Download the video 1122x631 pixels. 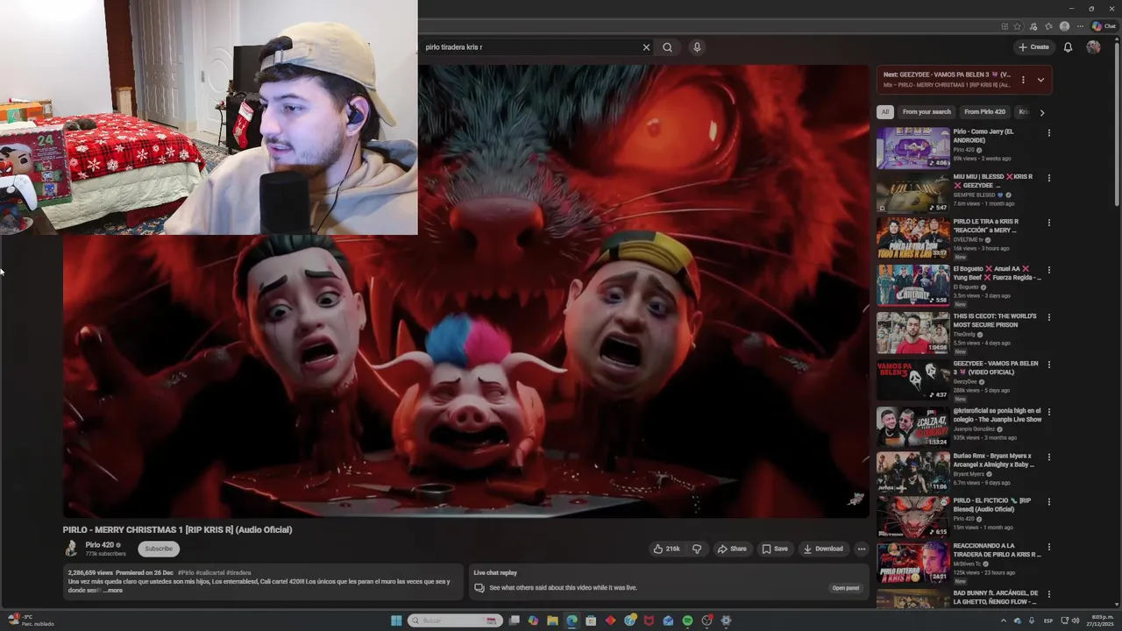pyautogui.click(x=823, y=549)
